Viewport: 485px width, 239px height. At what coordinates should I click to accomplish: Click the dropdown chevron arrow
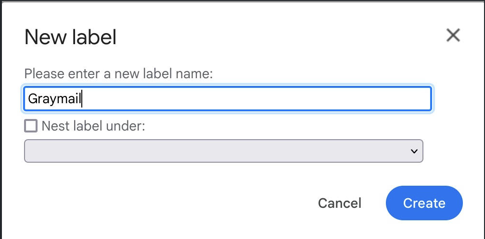point(413,151)
